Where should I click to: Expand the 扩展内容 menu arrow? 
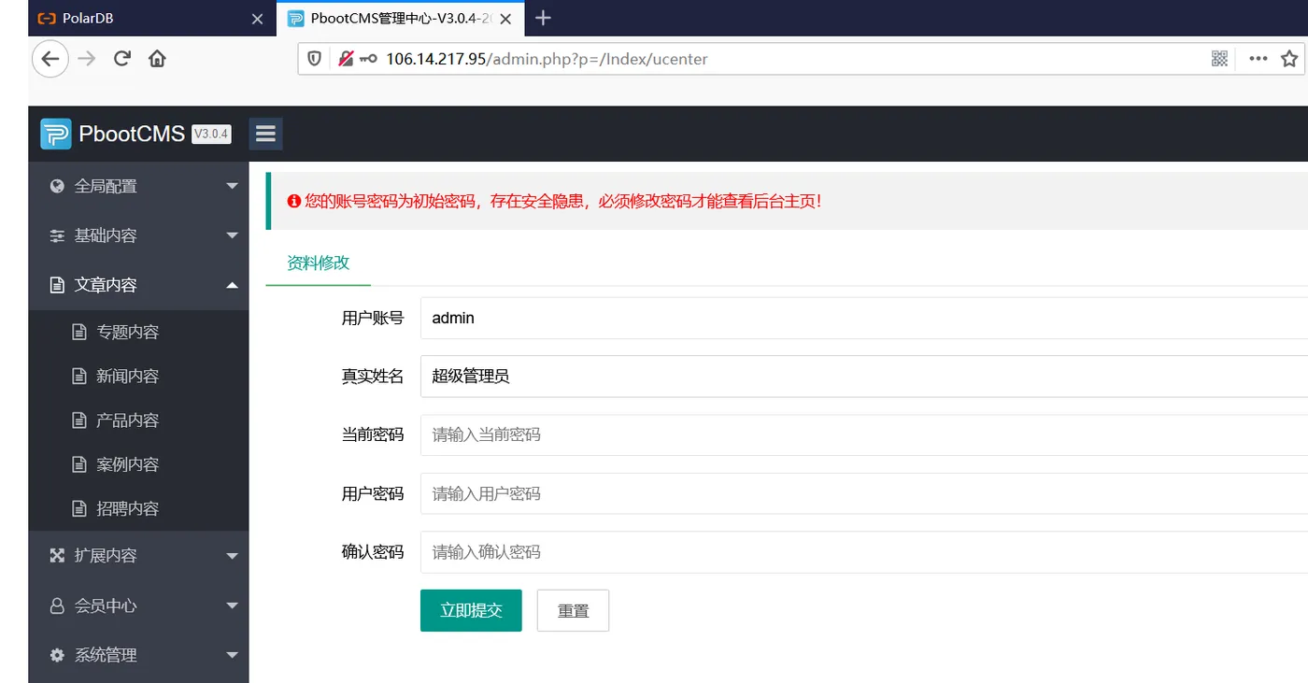pos(233,556)
